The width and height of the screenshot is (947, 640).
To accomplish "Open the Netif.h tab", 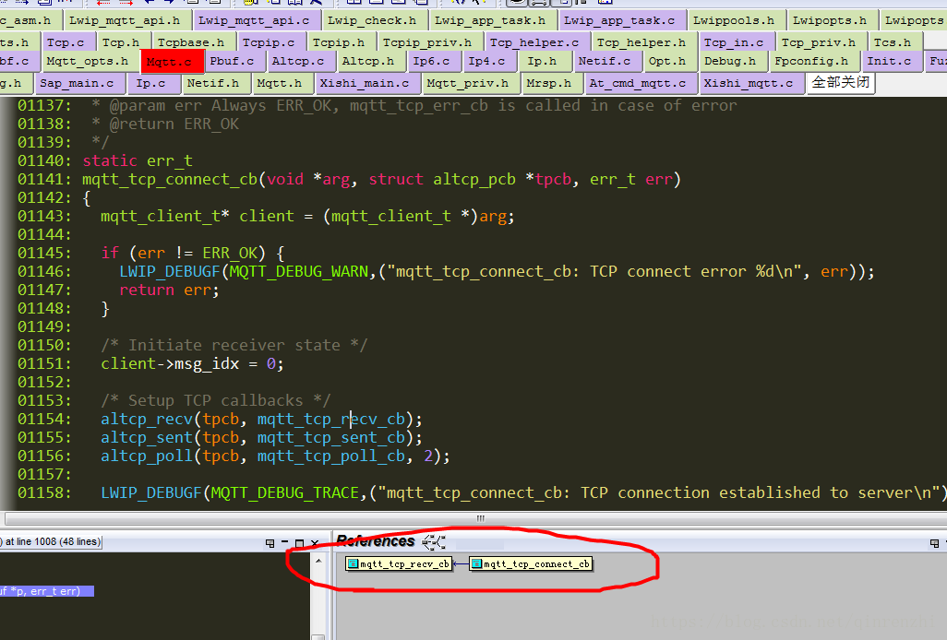I will [x=216, y=83].
